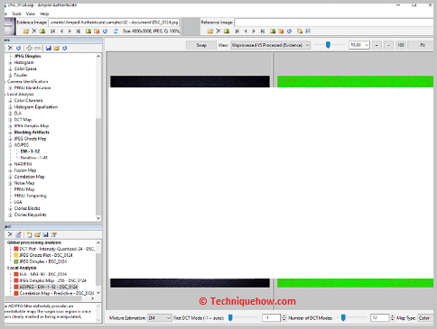Adjust the Number of DCT Modes slider
The height and width of the screenshot is (329, 437).
343,317
